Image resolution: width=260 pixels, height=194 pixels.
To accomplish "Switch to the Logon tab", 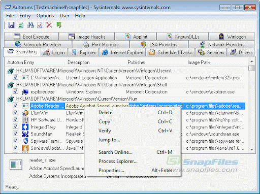I will pyautogui.click(x=54, y=52).
